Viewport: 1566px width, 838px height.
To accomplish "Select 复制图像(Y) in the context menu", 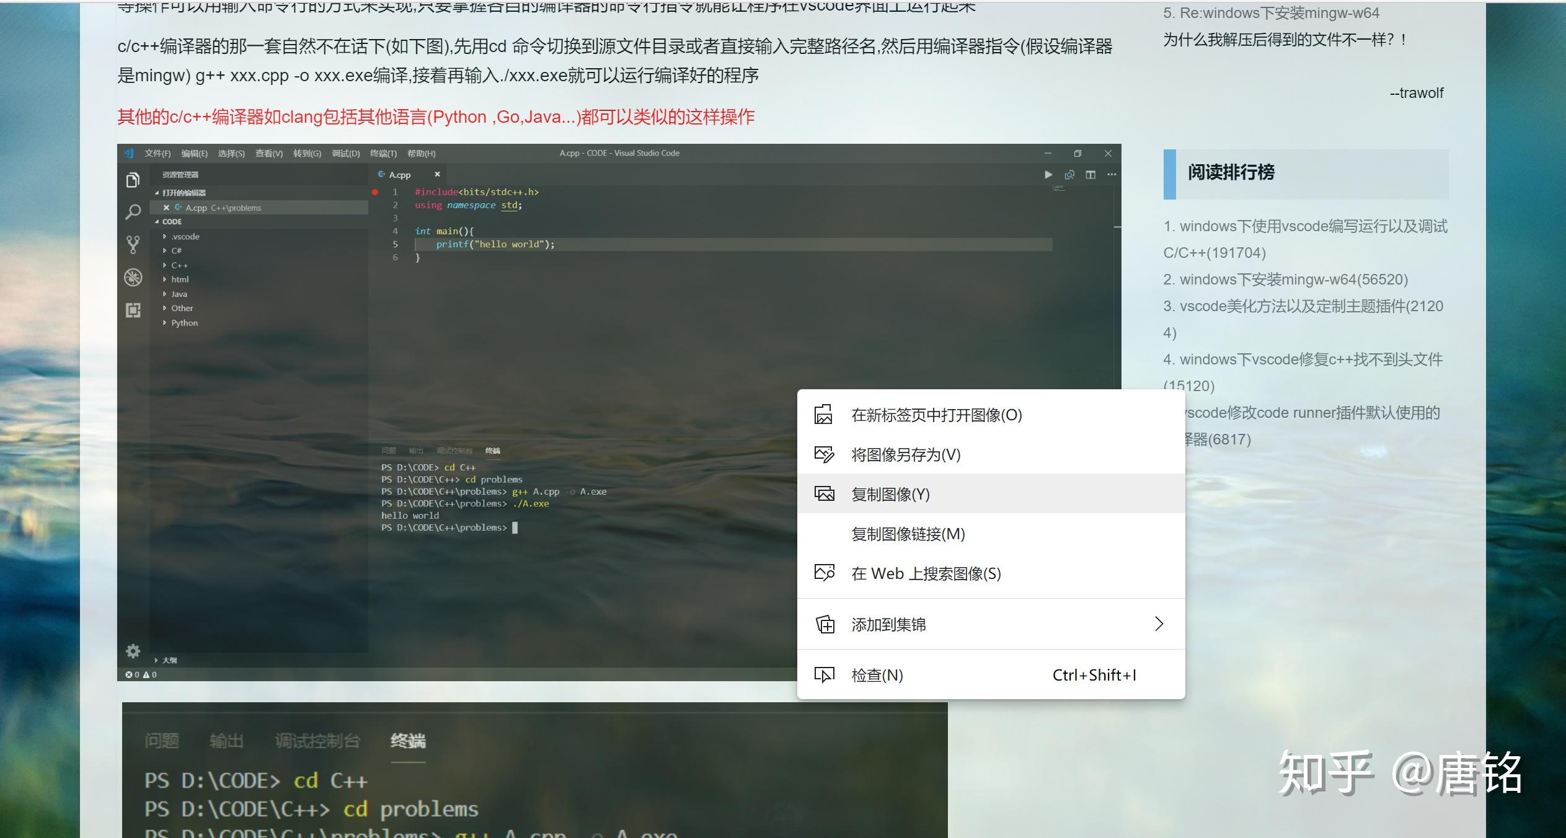I will click(889, 494).
